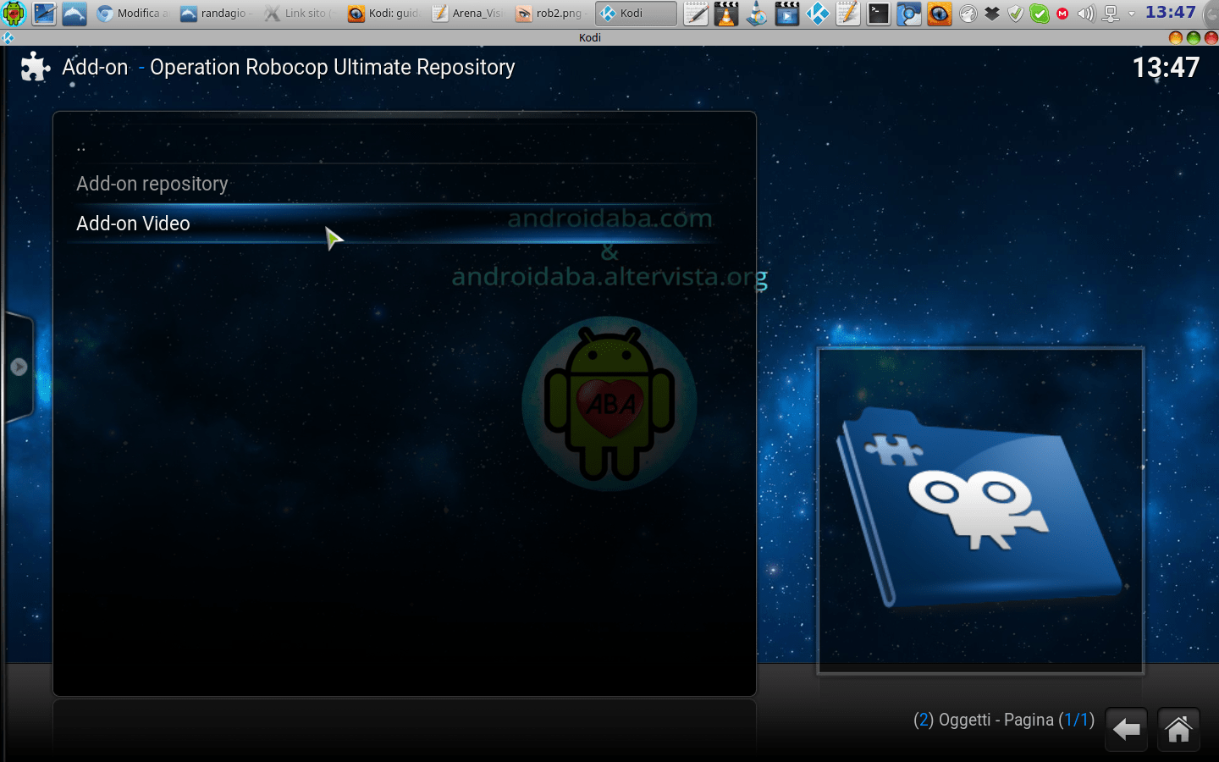This screenshot has width=1219, height=762.
Task: Click the back arrow button
Action: [x=1127, y=729]
